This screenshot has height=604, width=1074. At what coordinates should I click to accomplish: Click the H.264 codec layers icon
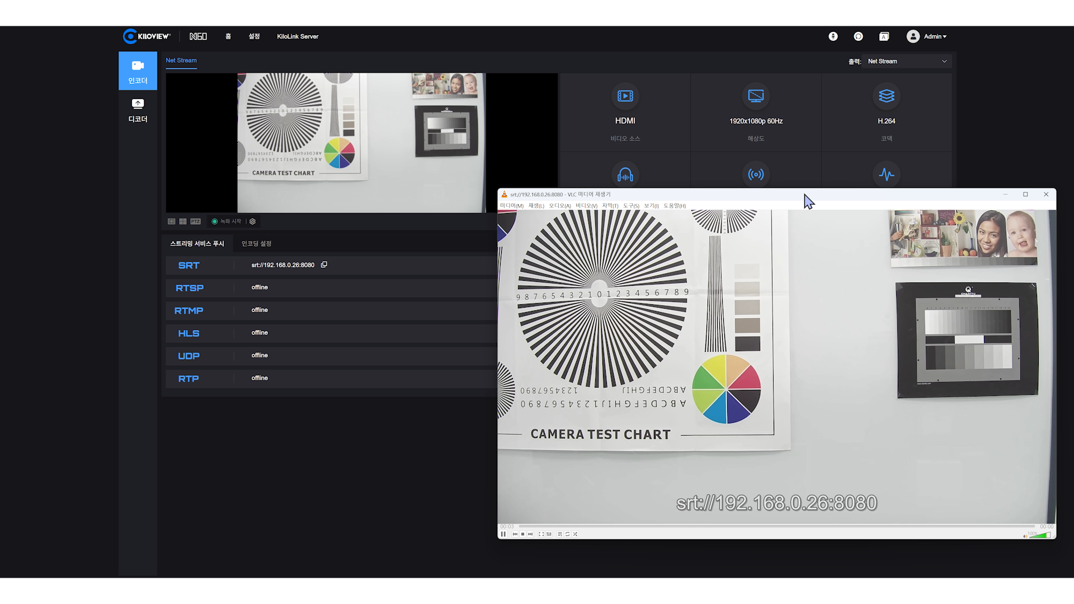[886, 96]
